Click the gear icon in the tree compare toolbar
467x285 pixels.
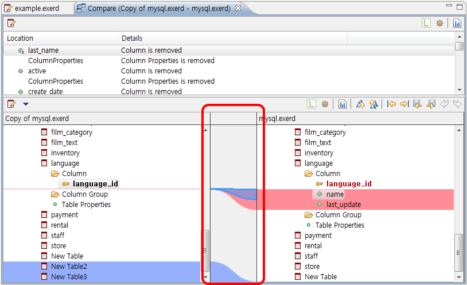pos(325,104)
